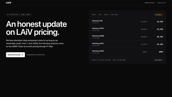Select the Harmony µDAC product name
Screen dimensions: 172x97
[x=98, y=43]
